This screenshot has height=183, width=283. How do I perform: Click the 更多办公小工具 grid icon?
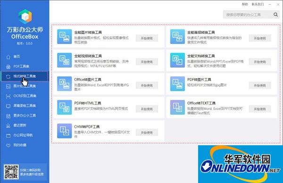[x=8, y=116]
